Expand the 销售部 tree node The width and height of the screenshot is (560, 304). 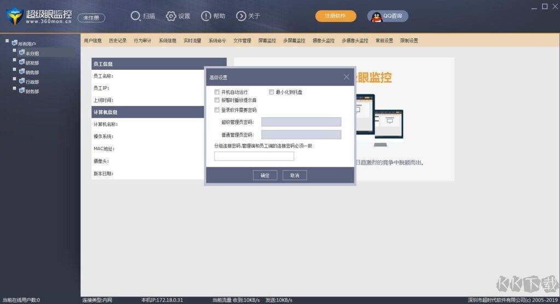14,69
